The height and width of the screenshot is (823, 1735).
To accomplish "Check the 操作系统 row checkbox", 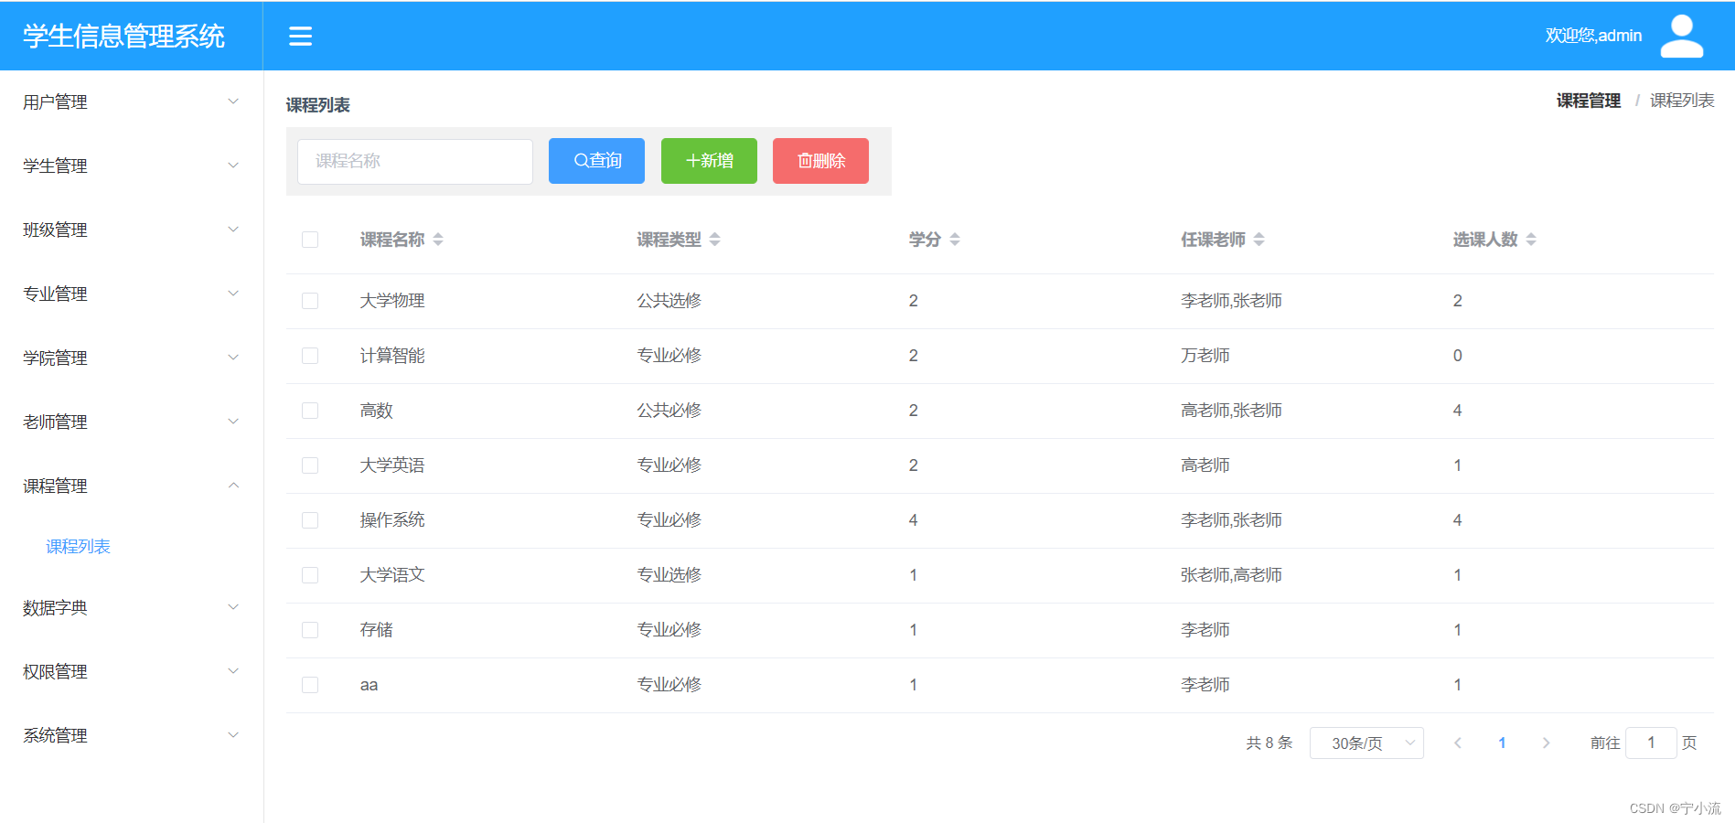I will tap(310, 520).
